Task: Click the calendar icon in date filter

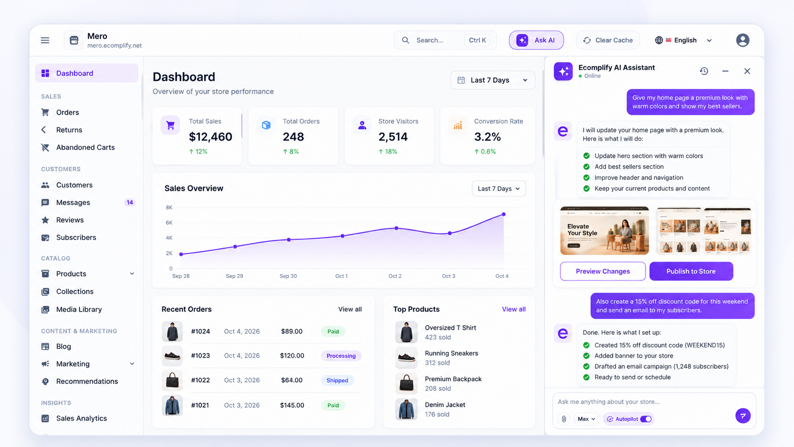Action: click(461, 80)
